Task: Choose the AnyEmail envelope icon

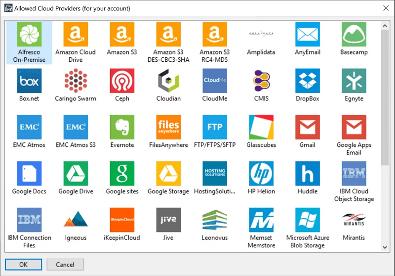Action: point(307,34)
